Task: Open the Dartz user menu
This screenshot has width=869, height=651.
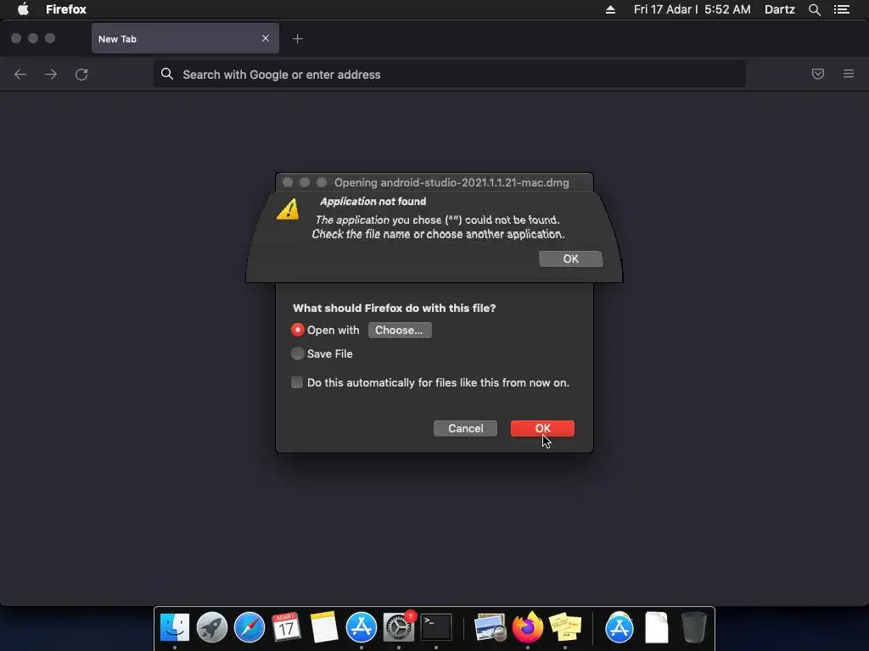Action: pos(780,9)
